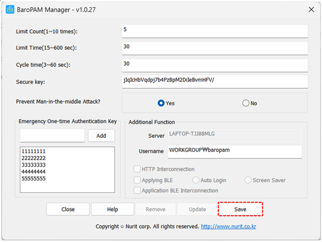Image resolution: width=322 pixels, height=242 pixels.
Task: Select 11111111 in the key list
Action: pos(34,151)
